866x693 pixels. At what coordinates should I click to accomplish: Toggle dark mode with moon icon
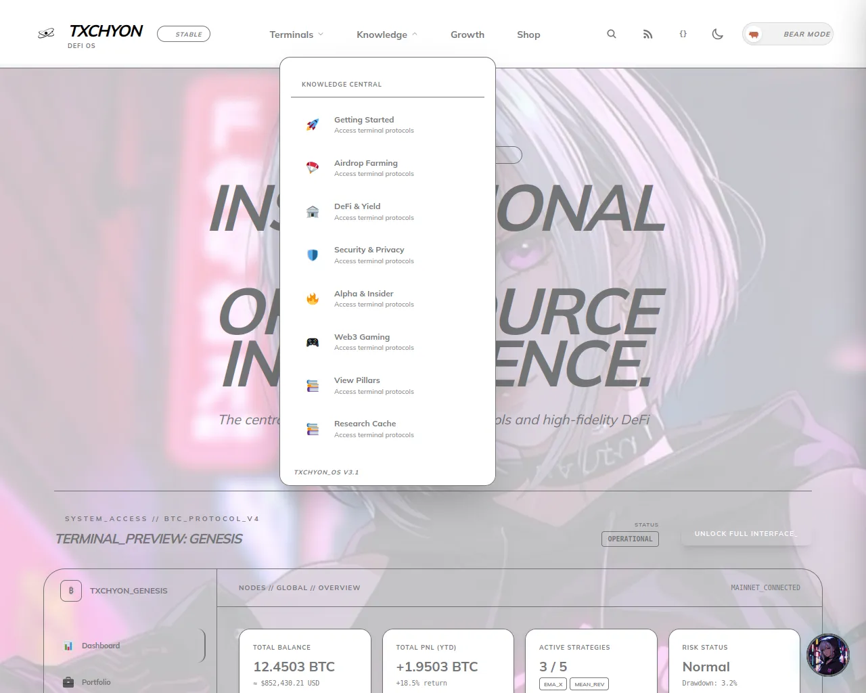(x=718, y=34)
